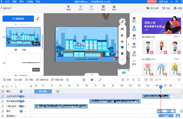Click help question mark in 音乐 row
183x119 pixels.
click(x=21, y=111)
